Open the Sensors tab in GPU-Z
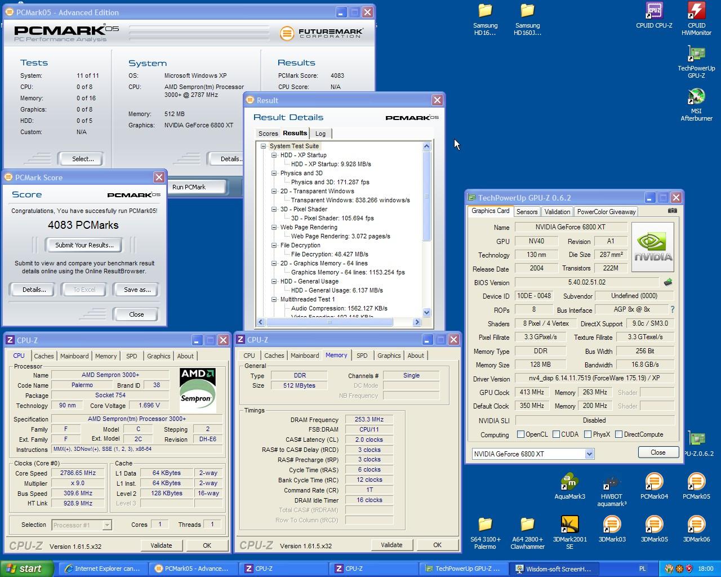This screenshot has height=577, width=721. click(527, 212)
